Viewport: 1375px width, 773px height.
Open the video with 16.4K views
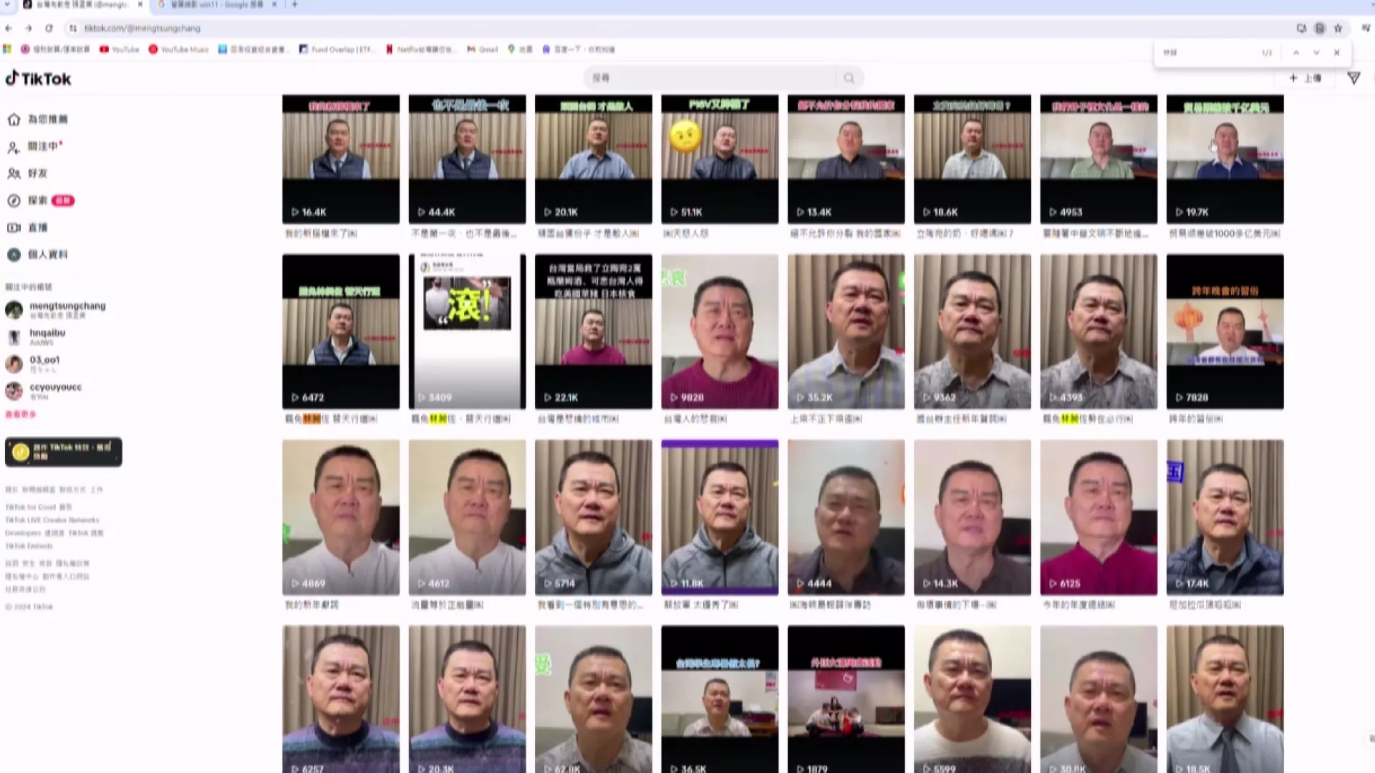pos(341,159)
